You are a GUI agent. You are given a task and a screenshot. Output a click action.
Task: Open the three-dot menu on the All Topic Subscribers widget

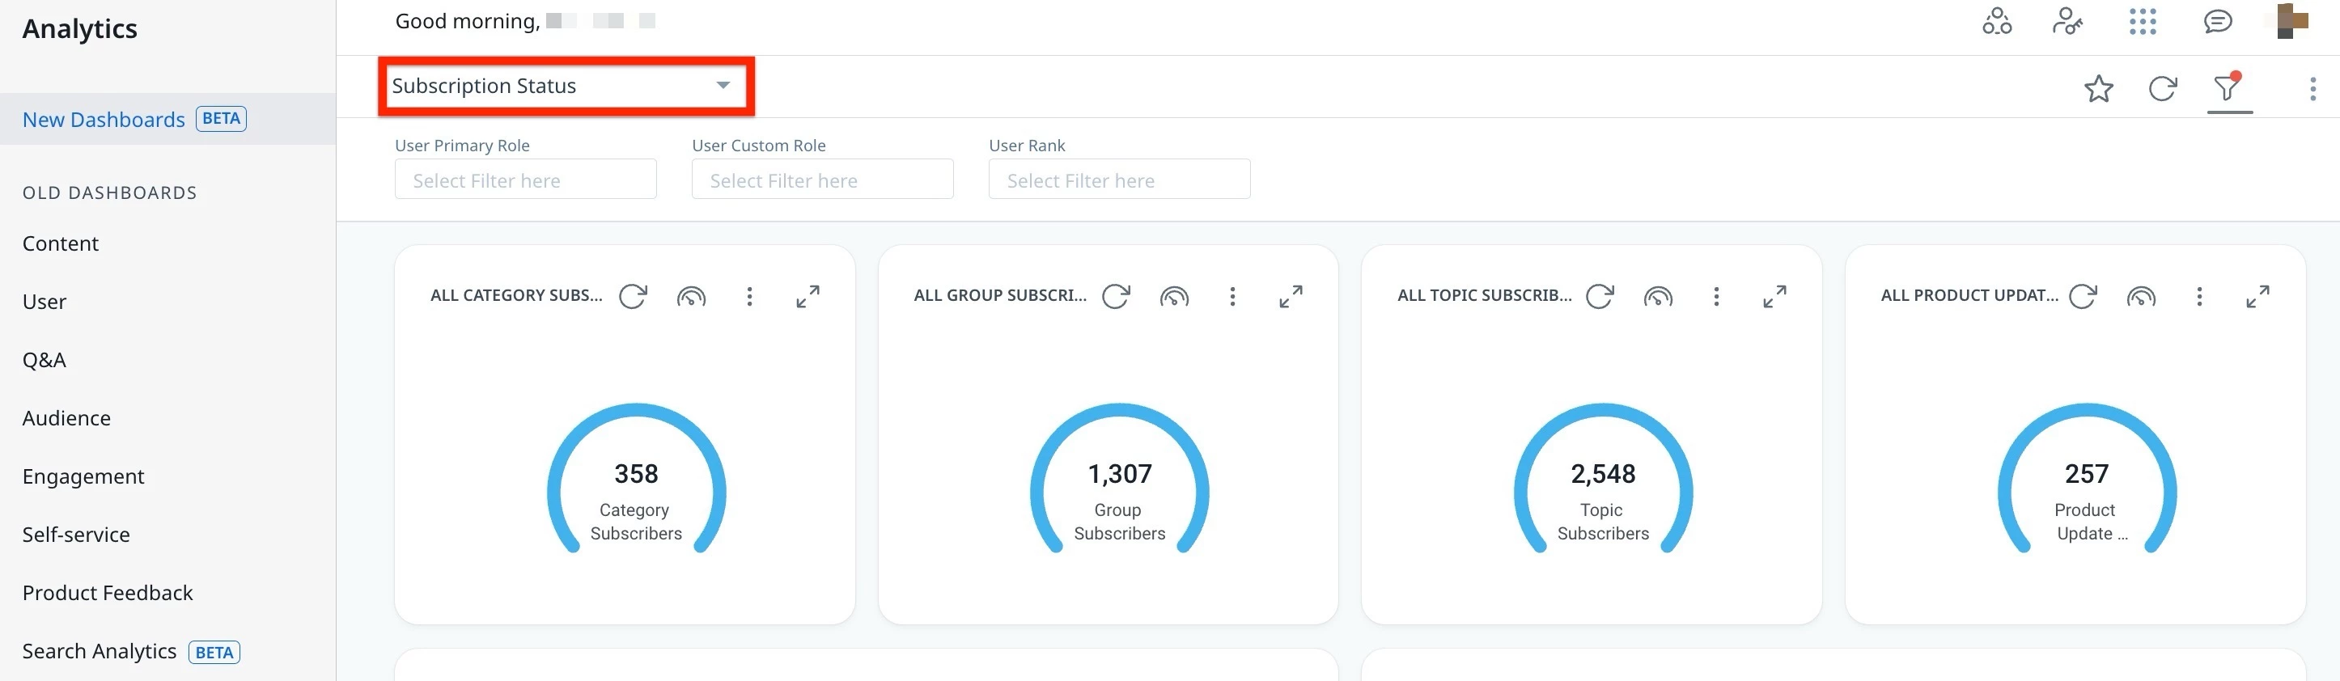coord(1716,296)
